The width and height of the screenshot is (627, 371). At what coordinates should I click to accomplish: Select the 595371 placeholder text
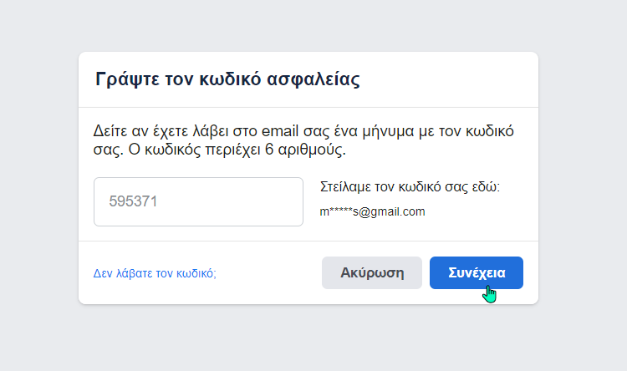click(x=133, y=201)
